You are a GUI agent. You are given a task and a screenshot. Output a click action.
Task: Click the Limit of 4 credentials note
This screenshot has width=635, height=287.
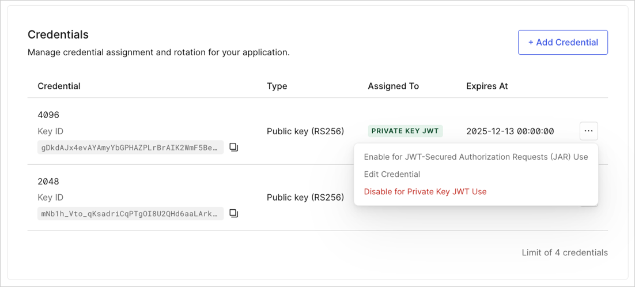(565, 252)
